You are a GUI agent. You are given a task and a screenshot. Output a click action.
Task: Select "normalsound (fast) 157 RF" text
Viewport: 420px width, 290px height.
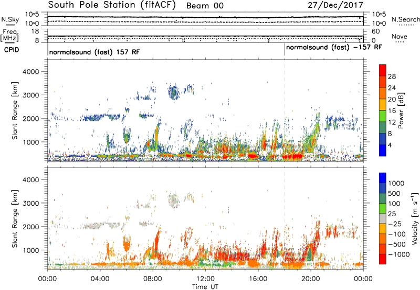tap(94, 52)
